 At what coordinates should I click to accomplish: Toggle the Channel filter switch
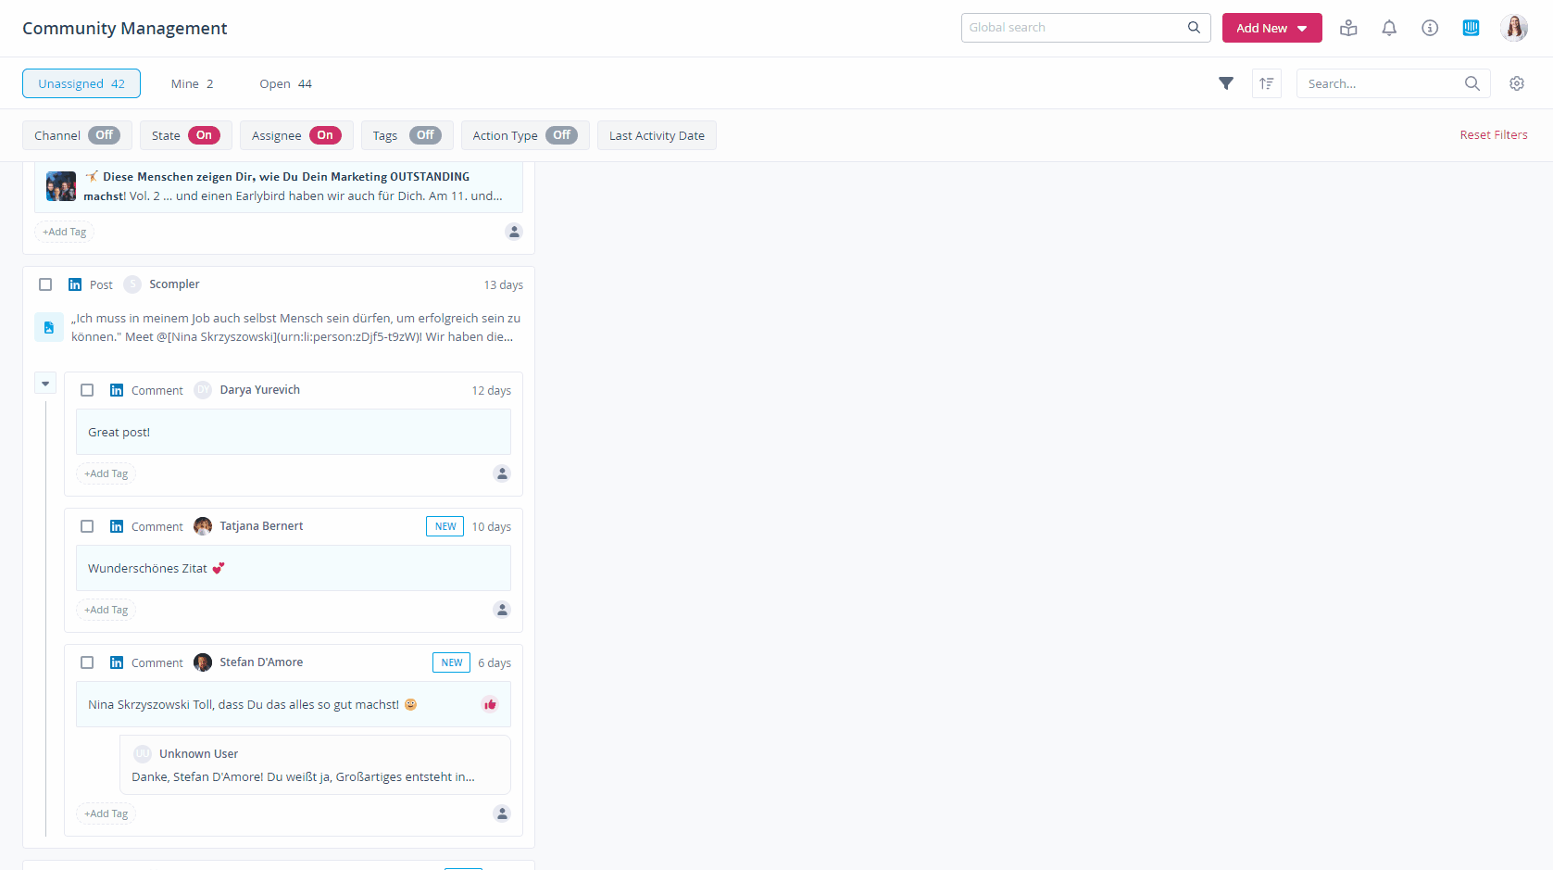coord(105,135)
